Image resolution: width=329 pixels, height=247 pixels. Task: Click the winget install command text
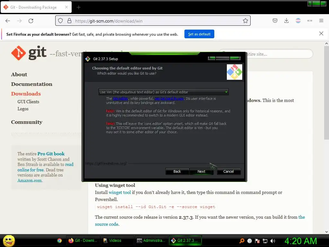156,207
